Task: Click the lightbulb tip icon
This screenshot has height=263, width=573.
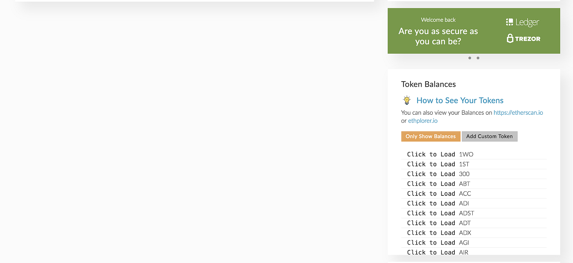Action: (x=407, y=100)
